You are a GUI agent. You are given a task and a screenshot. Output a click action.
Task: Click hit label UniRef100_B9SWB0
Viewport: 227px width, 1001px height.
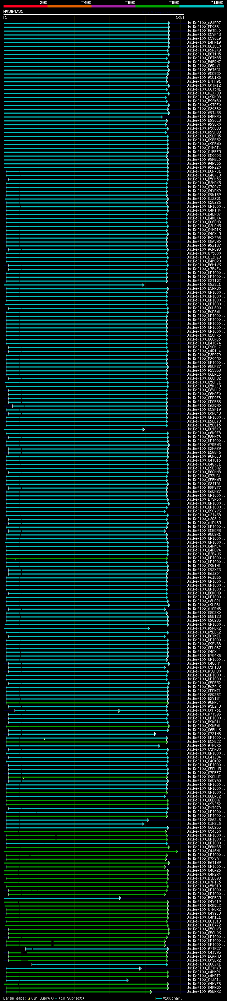pos(204,101)
